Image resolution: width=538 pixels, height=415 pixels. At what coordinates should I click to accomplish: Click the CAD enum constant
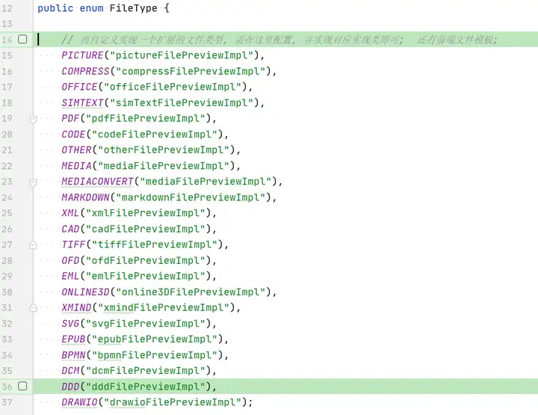click(70, 229)
